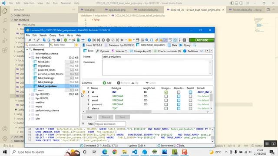Screen dimensions: 278x156
Task: Toggle Allow NULL checkbox for password column
Action: click(x=179, y=104)
